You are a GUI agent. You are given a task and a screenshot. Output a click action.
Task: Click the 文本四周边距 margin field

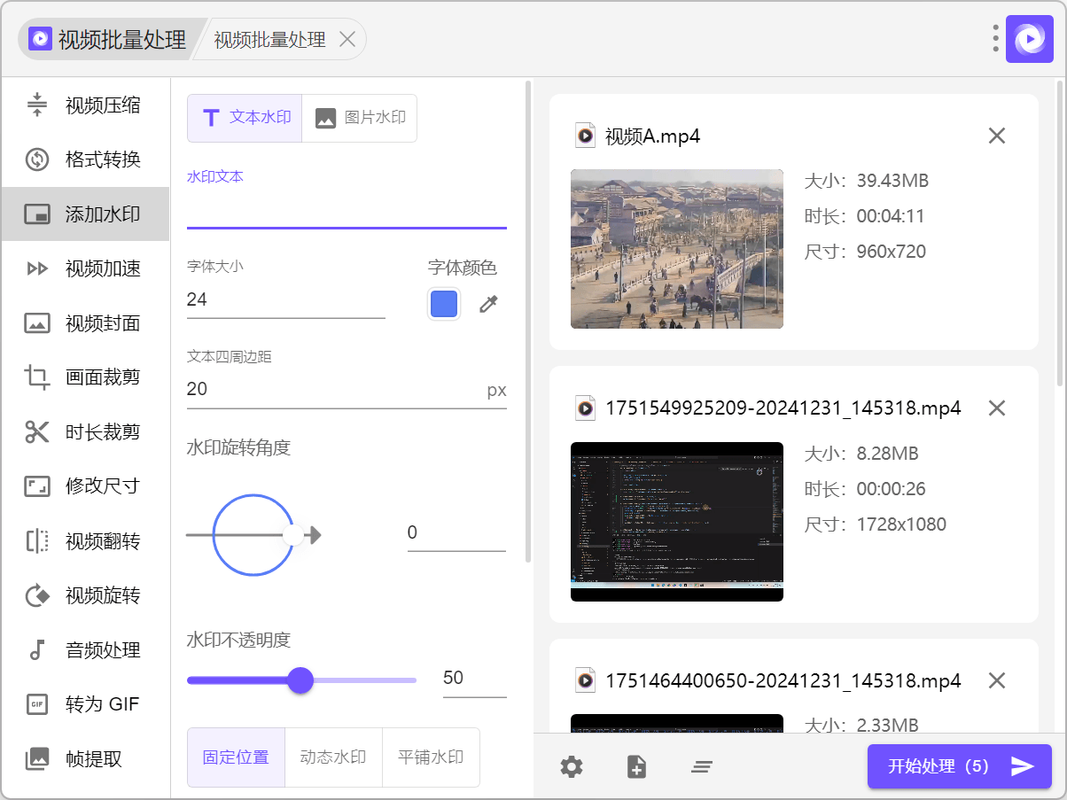pos(347,390)
